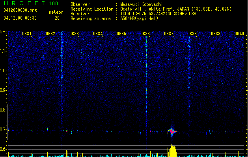Select the meteor count value 20

(57, 18)
